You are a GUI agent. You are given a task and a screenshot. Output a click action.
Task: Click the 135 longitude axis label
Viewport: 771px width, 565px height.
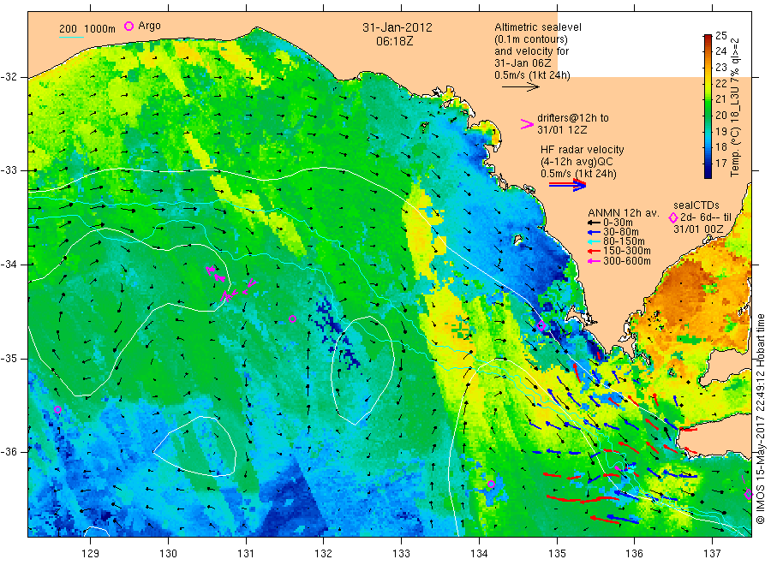pyautogui.click(x=557, y=553)
